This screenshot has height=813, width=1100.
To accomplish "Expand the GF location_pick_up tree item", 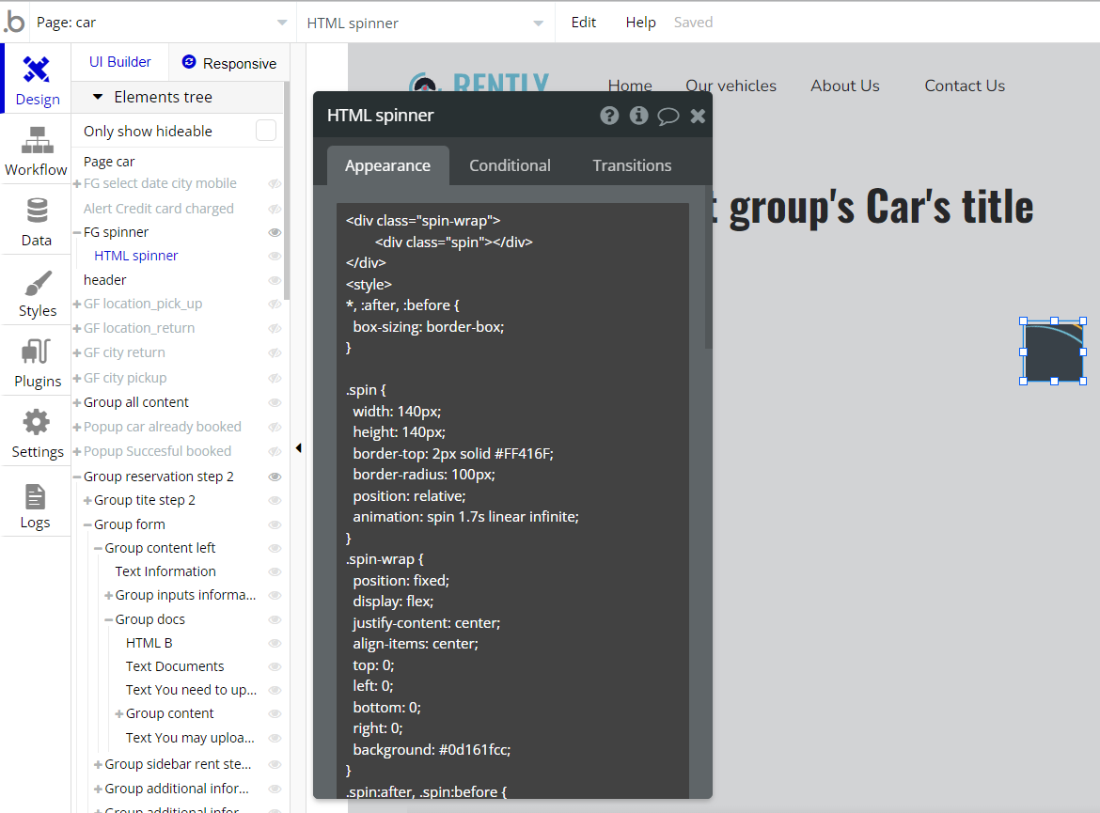I will point(77,305).
